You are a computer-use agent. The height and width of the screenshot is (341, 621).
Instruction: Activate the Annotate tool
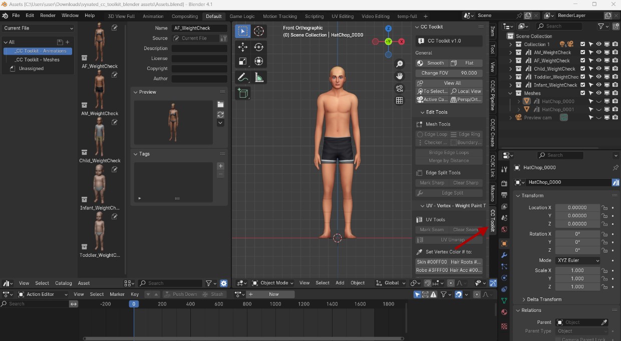point(243,78)
